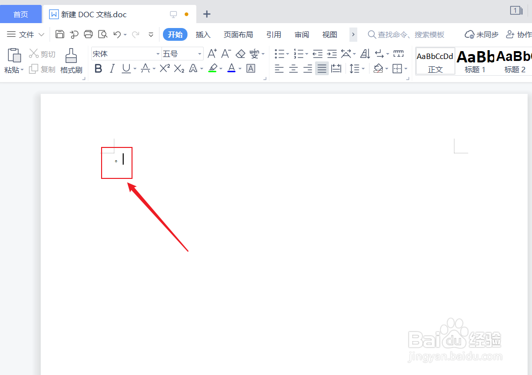Click the Text Effects outlined A icon
The height and width of the screenshot is (375, 532).
[193, 69]
